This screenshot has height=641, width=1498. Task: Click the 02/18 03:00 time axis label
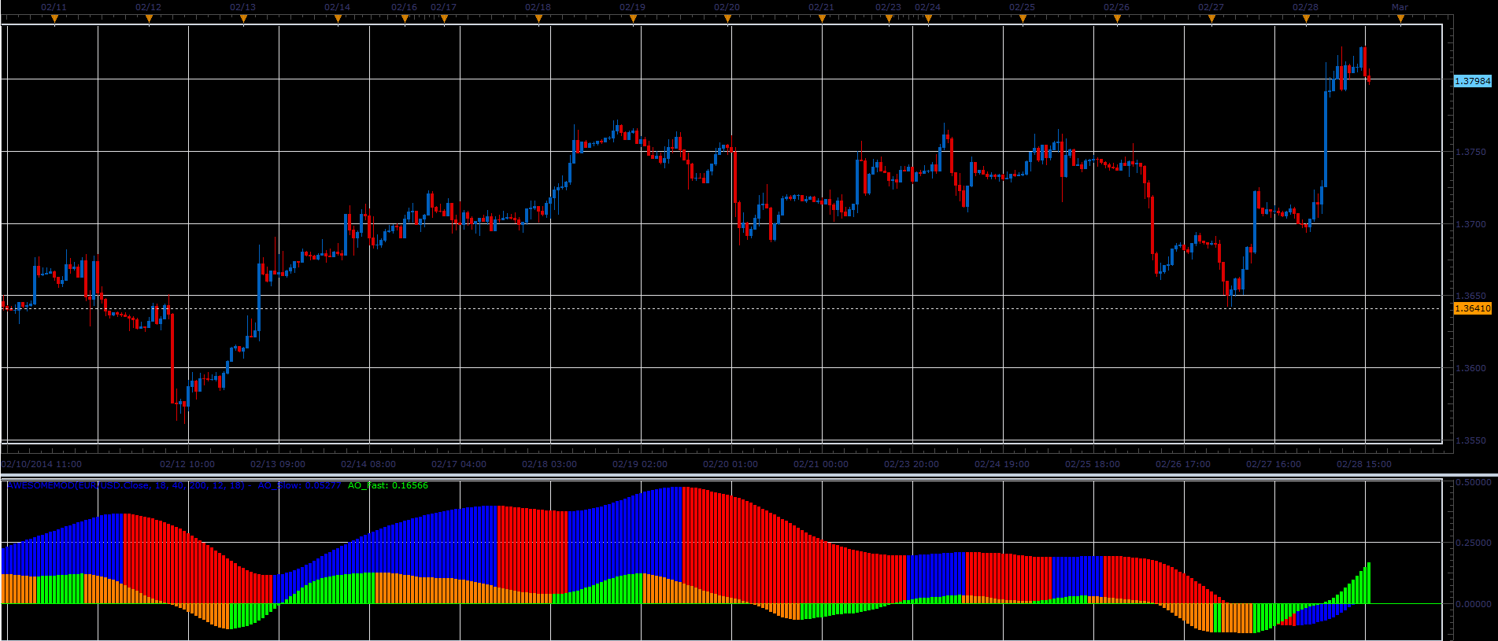click(549, 464)
